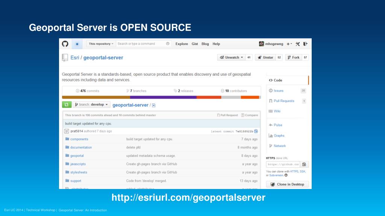The image size is (385, 216).
Task: Click the Unstar button
Action: [x=265, y=57]
